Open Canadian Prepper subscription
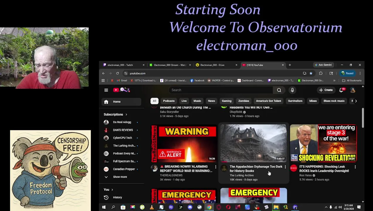373x211 pixels. [121, 169]
